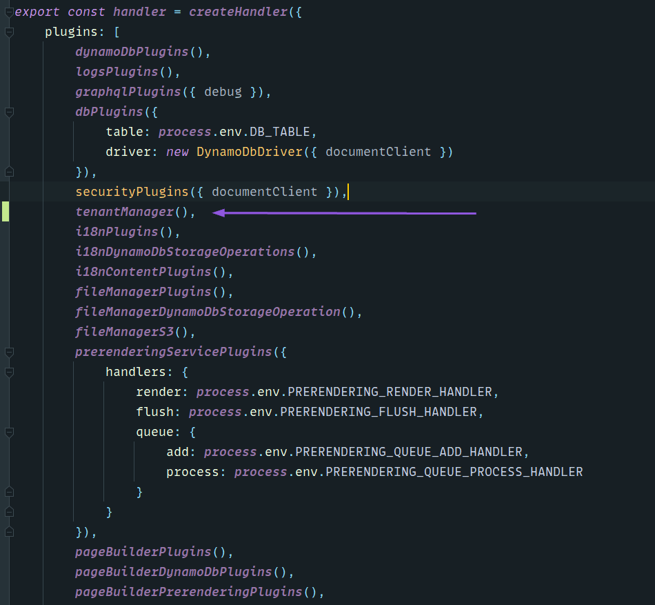Place cursor after securityPlugins trailing comma

click(x=350, y=192)
